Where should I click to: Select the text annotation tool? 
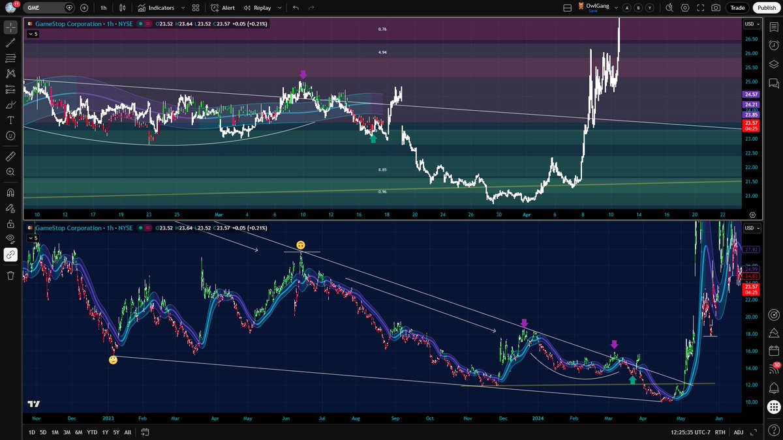10,121
